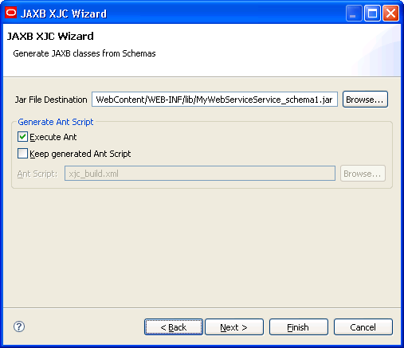Focus the Jar File Destination text field
The width and height of the screenshot is (404, 348).
[214, 100]
